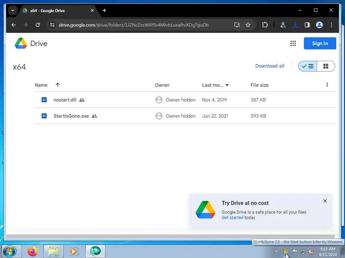Click the 387 KB size cell
The image size is (345, 258).
[258, 100]
